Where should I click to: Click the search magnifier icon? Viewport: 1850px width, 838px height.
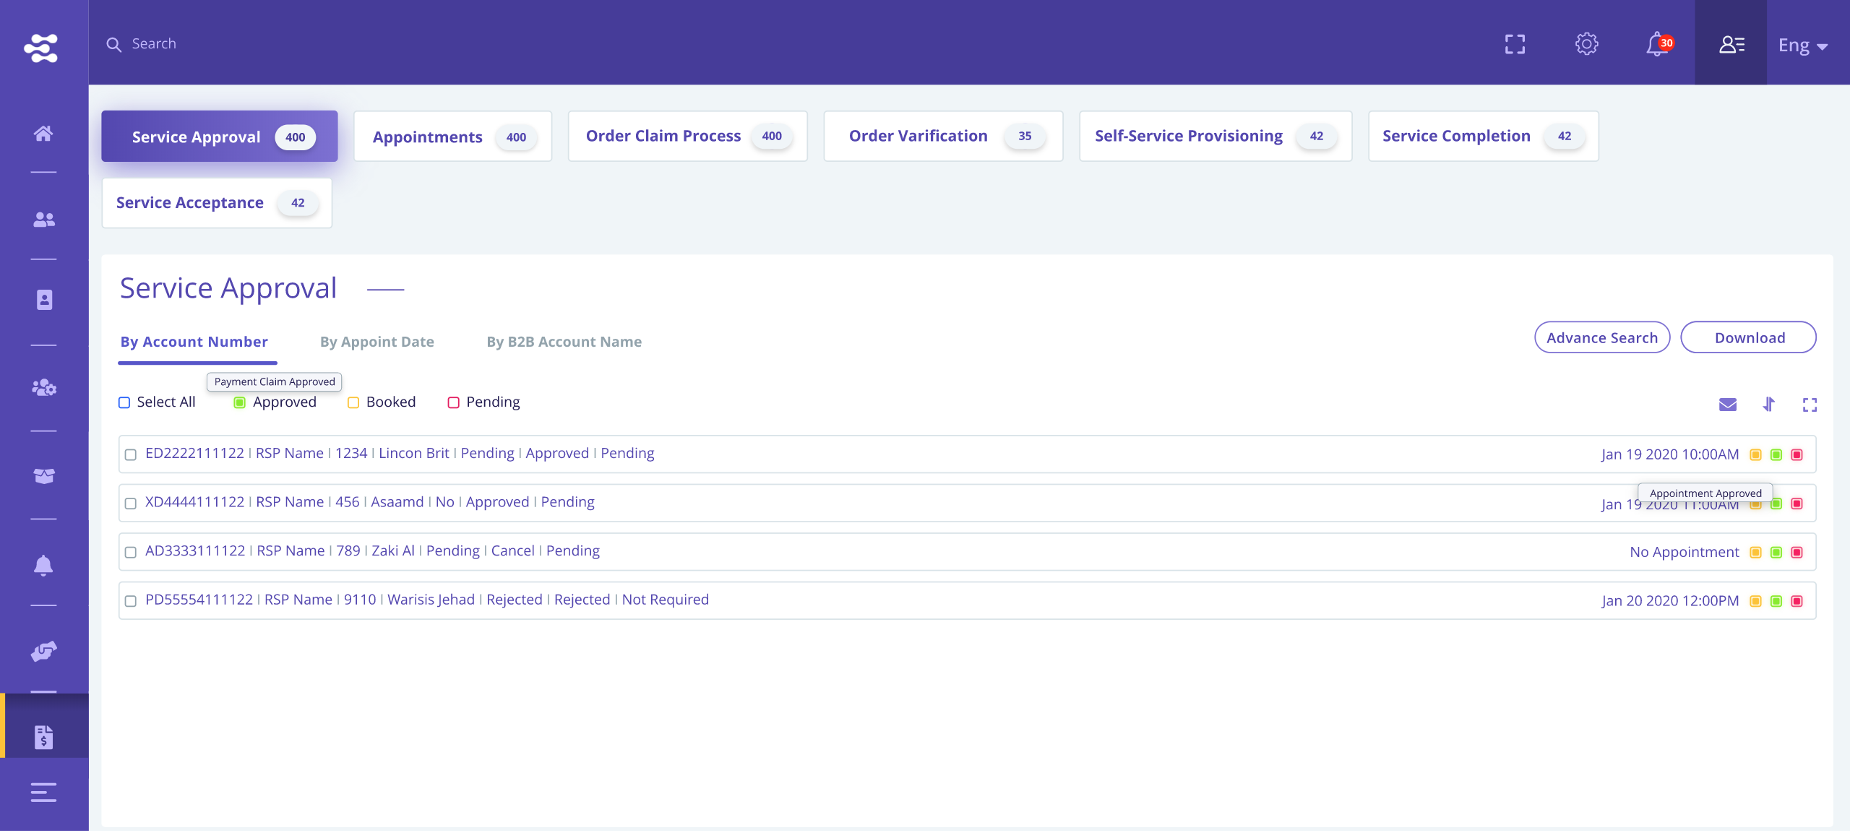pyautogui.click(x=113, y=45)
